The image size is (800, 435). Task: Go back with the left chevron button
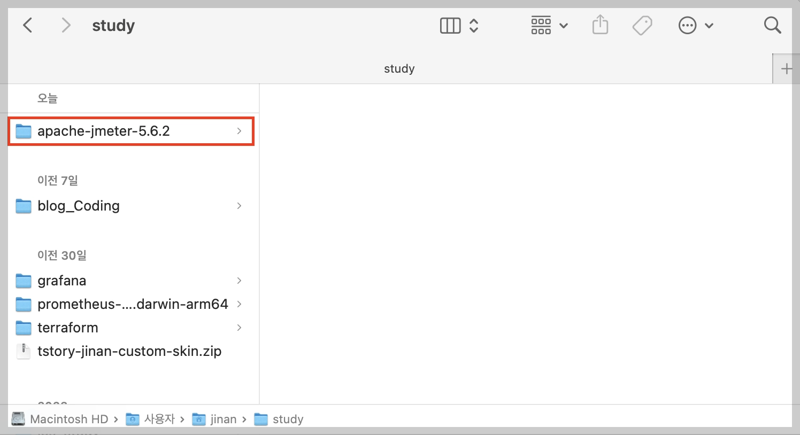[28, 25]
